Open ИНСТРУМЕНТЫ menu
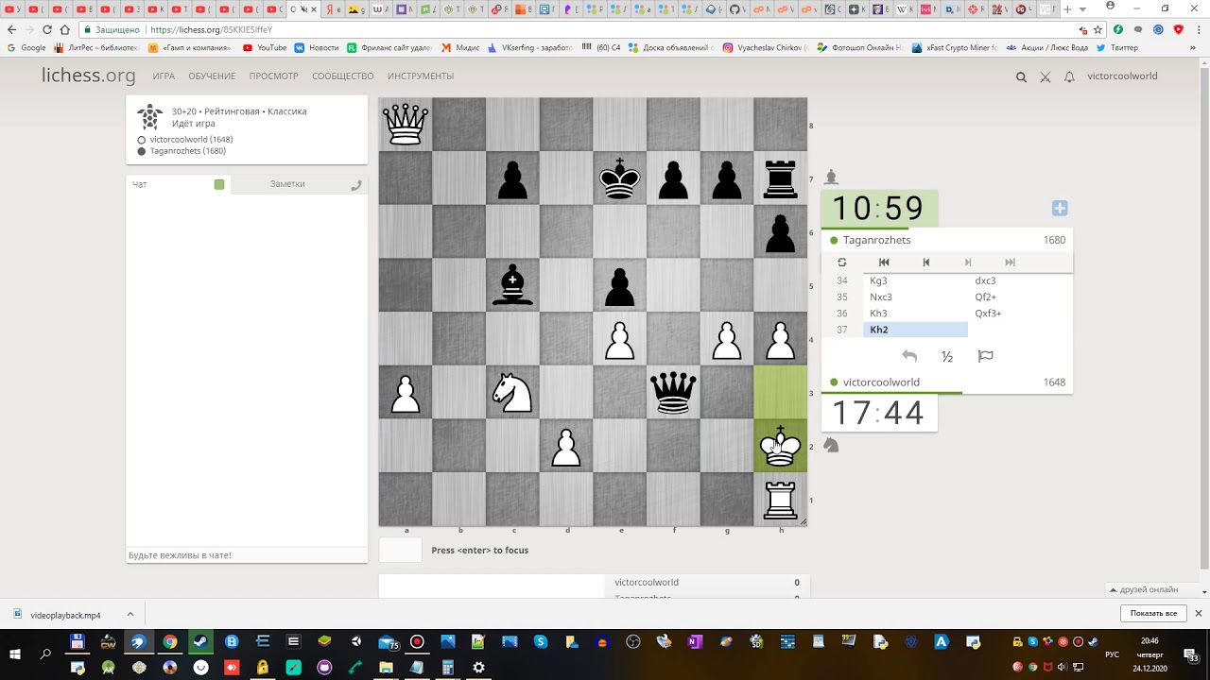This screenshot has height=680, width=1210. (421, 76)
